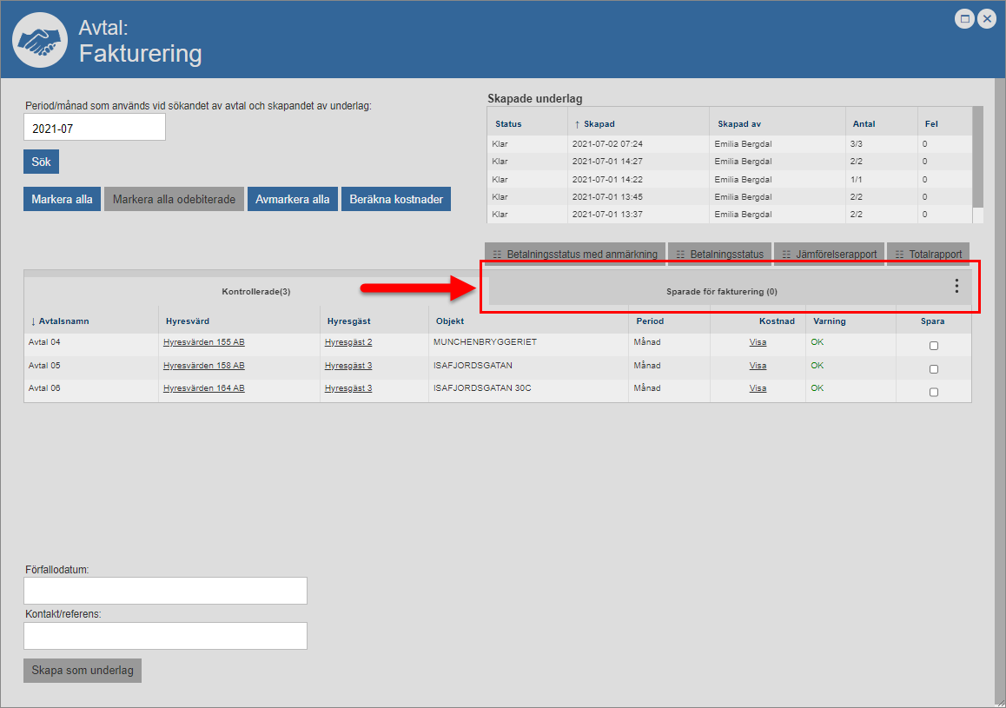Open the three-dot menu on tab bar
The height and width of the screenshot is (708, 1006).
[956, 286]
